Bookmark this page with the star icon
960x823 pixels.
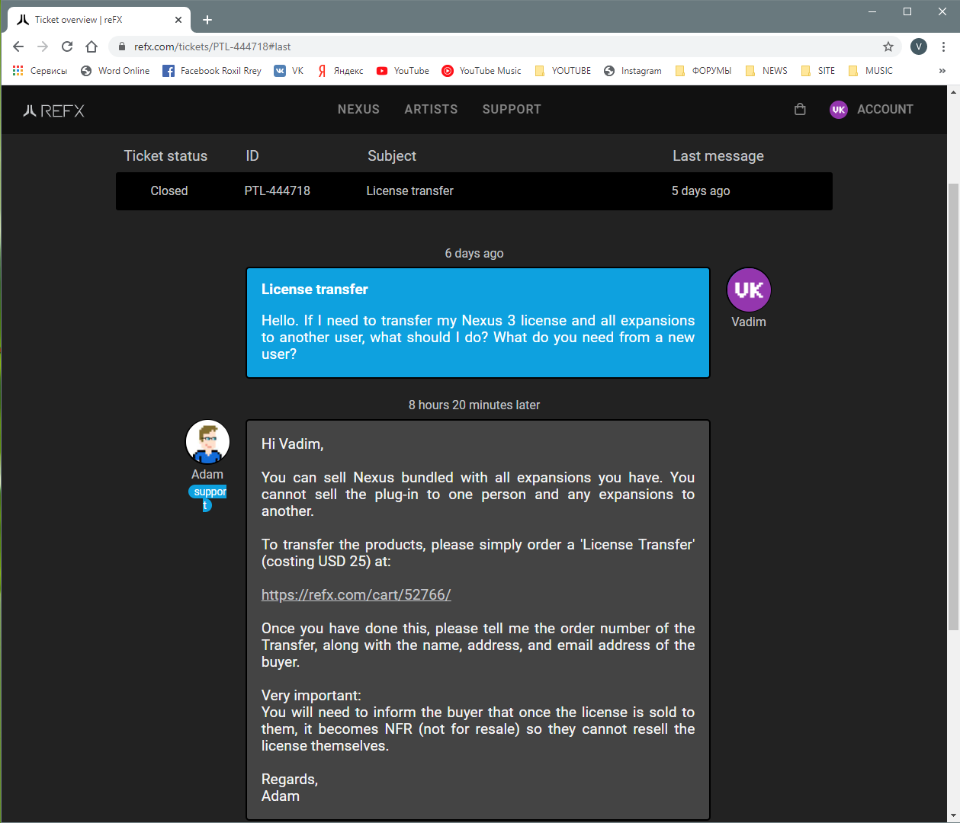click(888, 46)
